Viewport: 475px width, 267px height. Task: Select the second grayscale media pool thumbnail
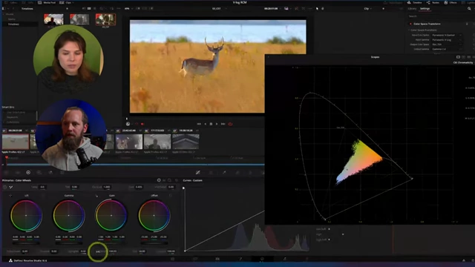coord(79,20)
